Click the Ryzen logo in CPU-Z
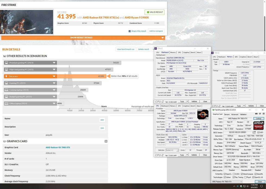This screenshot has width=266, height=189. coord(203,114)
